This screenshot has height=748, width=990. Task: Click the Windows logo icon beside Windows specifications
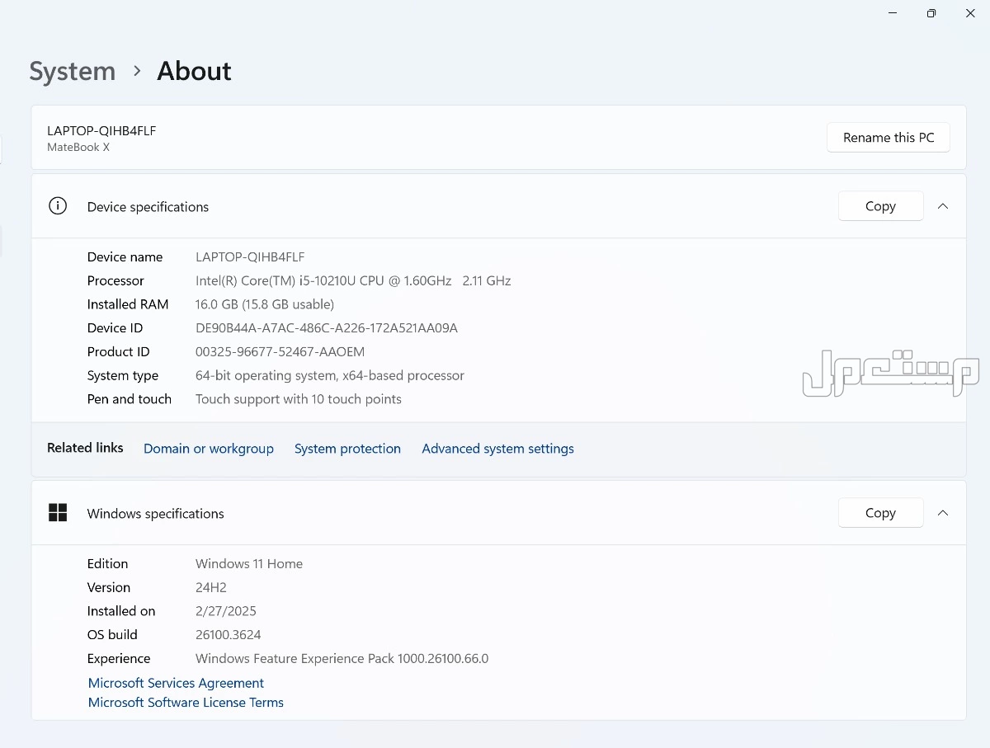(x=58, y=513)
